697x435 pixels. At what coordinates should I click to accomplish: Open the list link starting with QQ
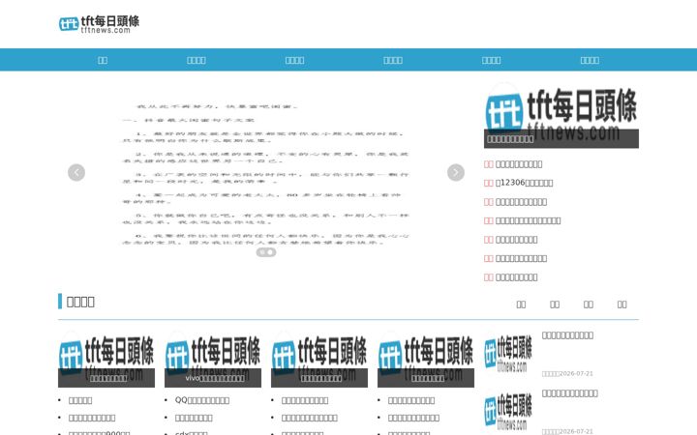tap(201, 400)
